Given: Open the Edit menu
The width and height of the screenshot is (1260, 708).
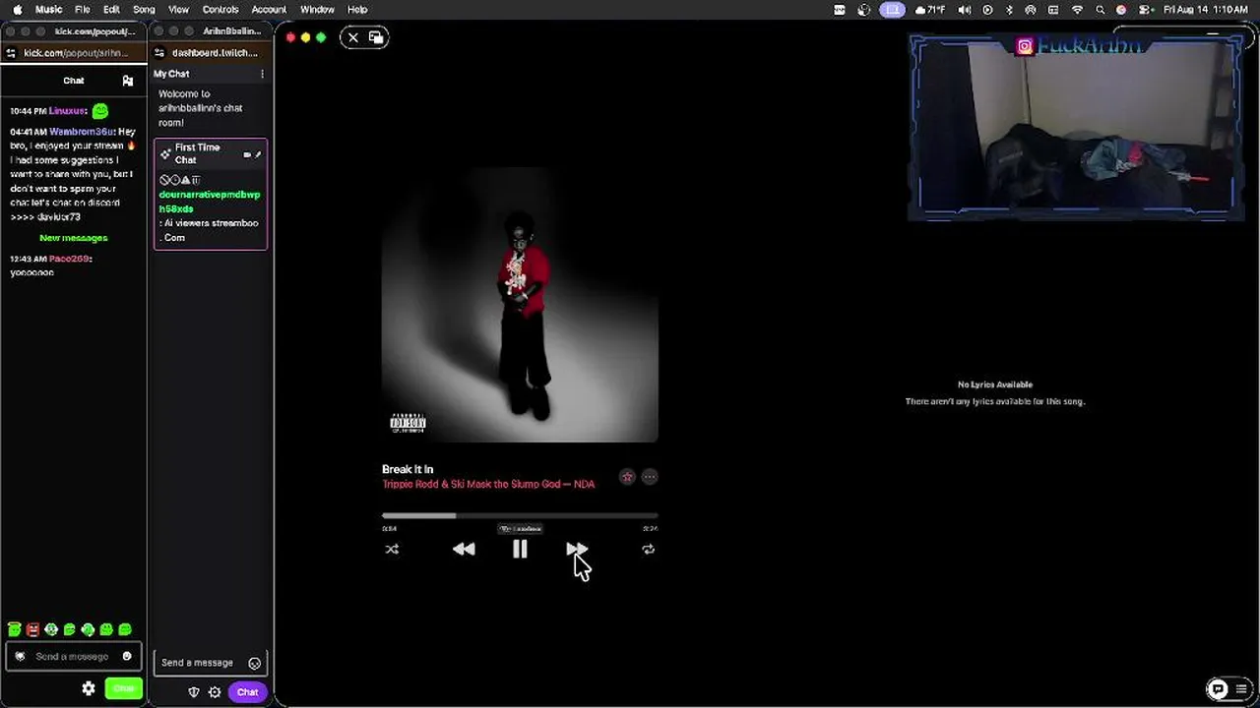Looking at the screenshot, I should pyautogui.click(x=111, y=10).
